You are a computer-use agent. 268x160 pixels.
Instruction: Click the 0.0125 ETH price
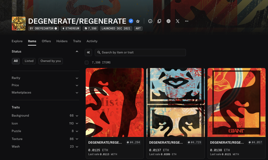click(98, 150)
